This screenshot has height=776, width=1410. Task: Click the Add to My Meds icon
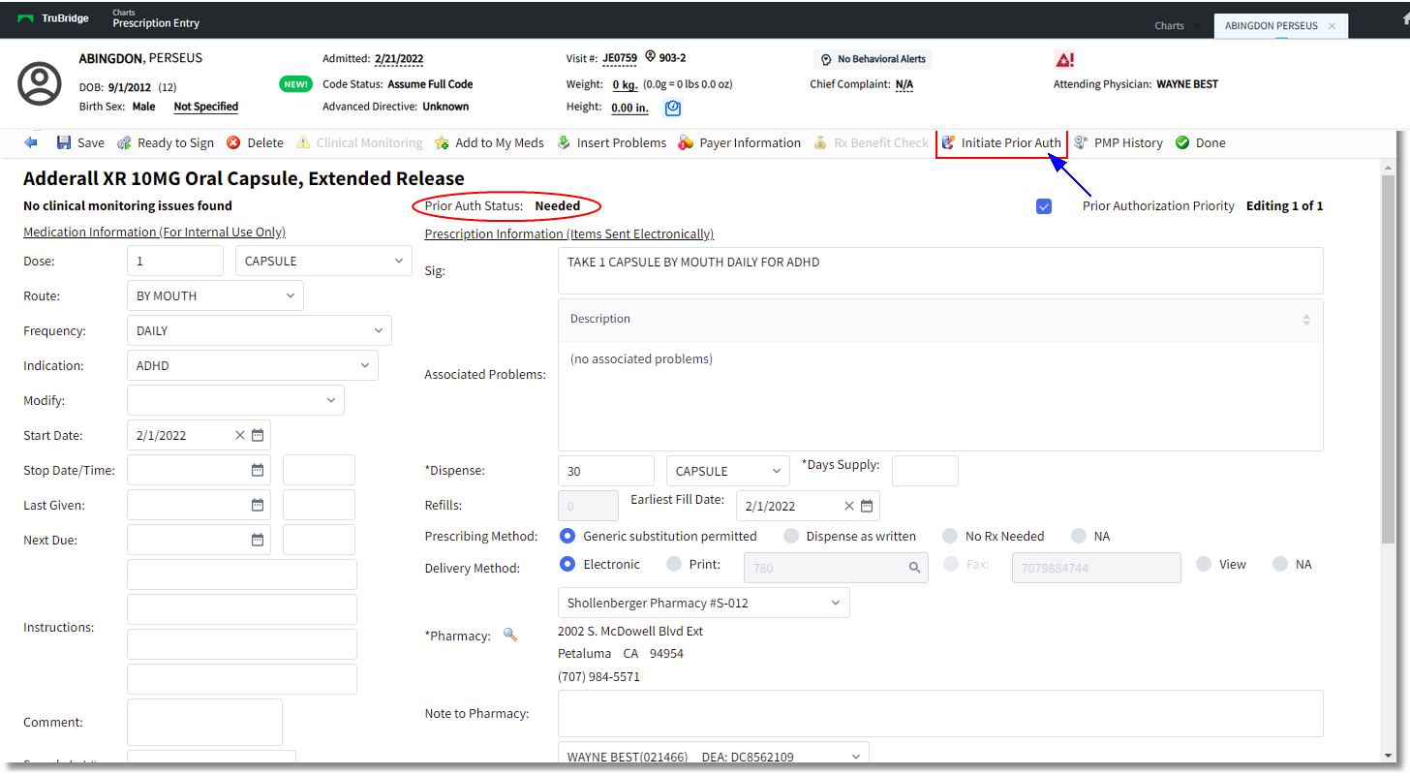point(442,142)
